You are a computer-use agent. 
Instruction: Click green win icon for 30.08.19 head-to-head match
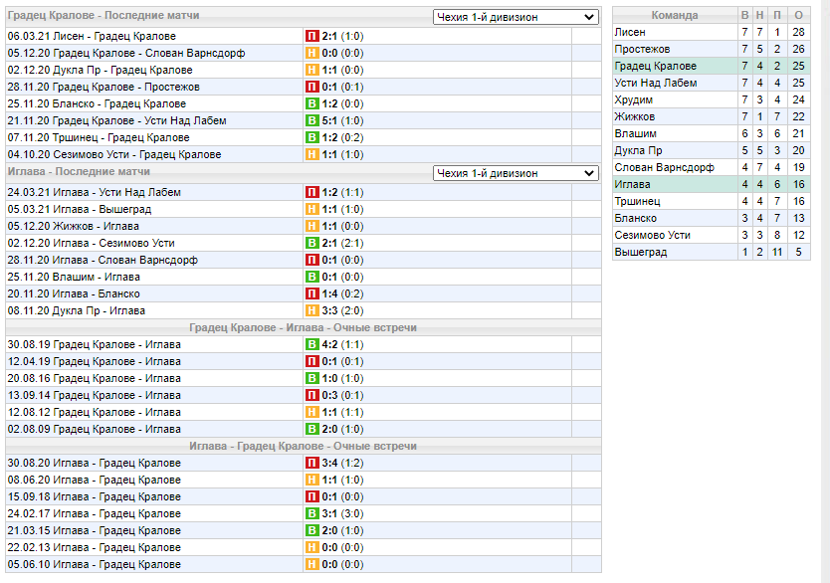[x=311, y=344]
